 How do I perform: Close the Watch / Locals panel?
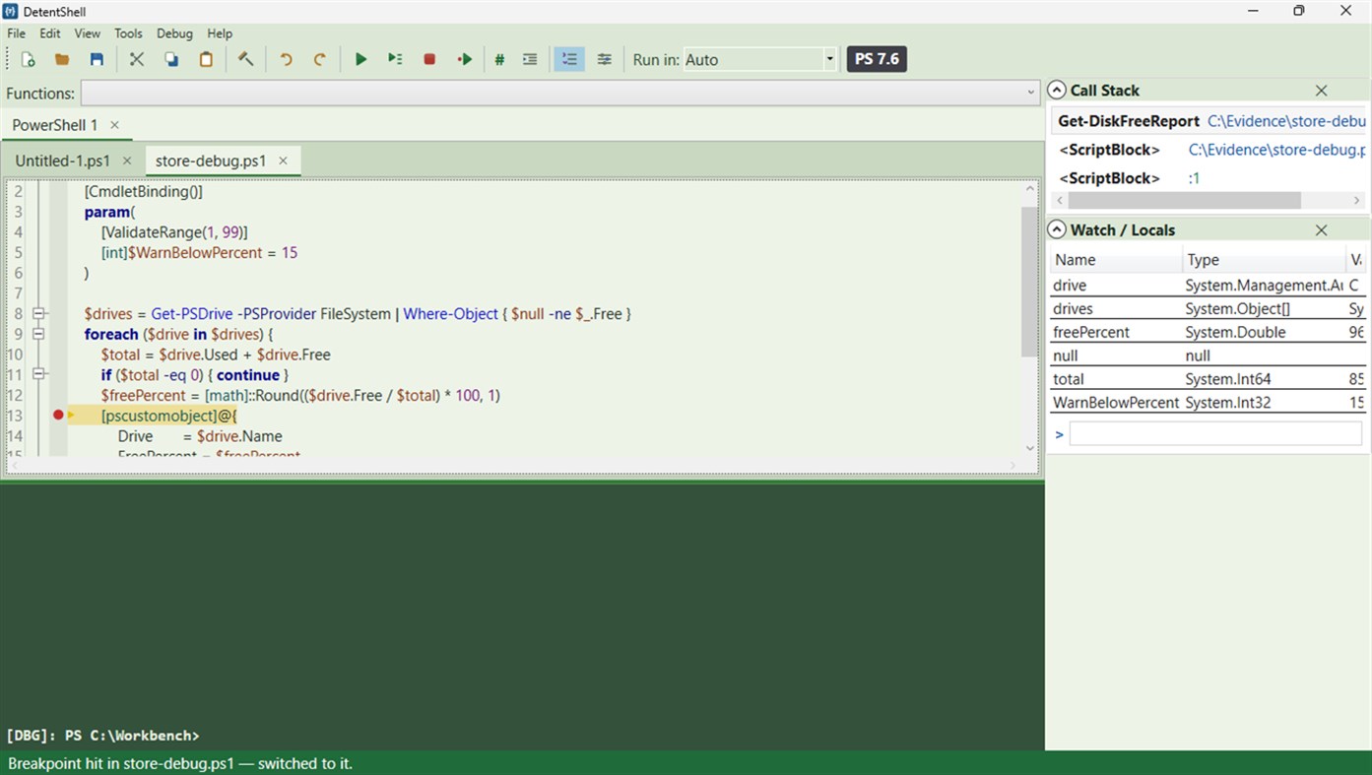pyautogui.click(x=1322, y=230)
